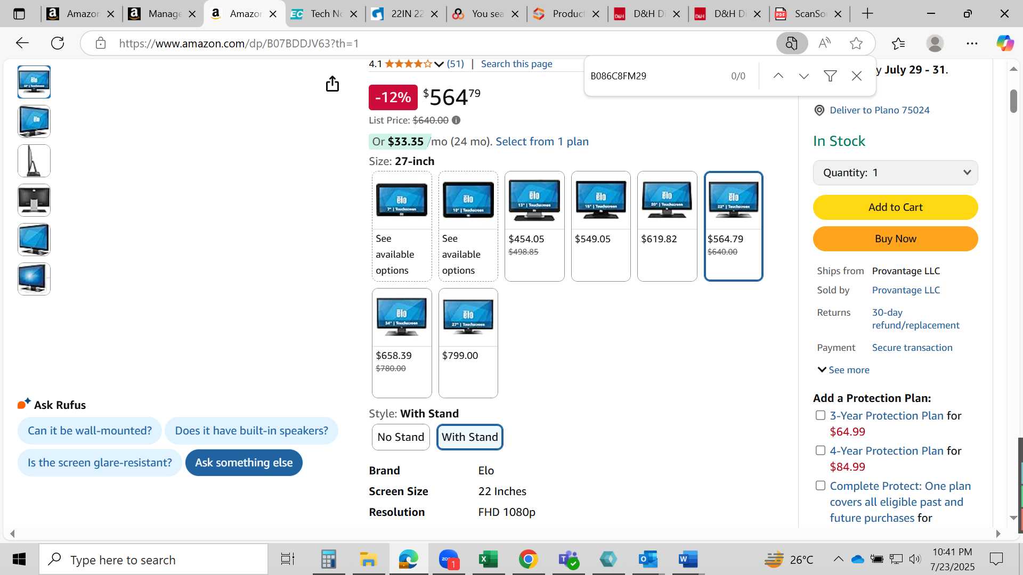Click Select from 1 plan link

tap(542, 142)
